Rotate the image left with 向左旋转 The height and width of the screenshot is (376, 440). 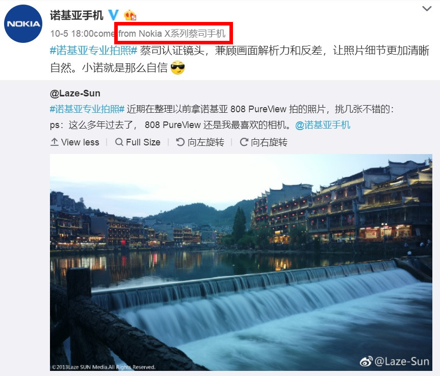click(x=200, y=142)
